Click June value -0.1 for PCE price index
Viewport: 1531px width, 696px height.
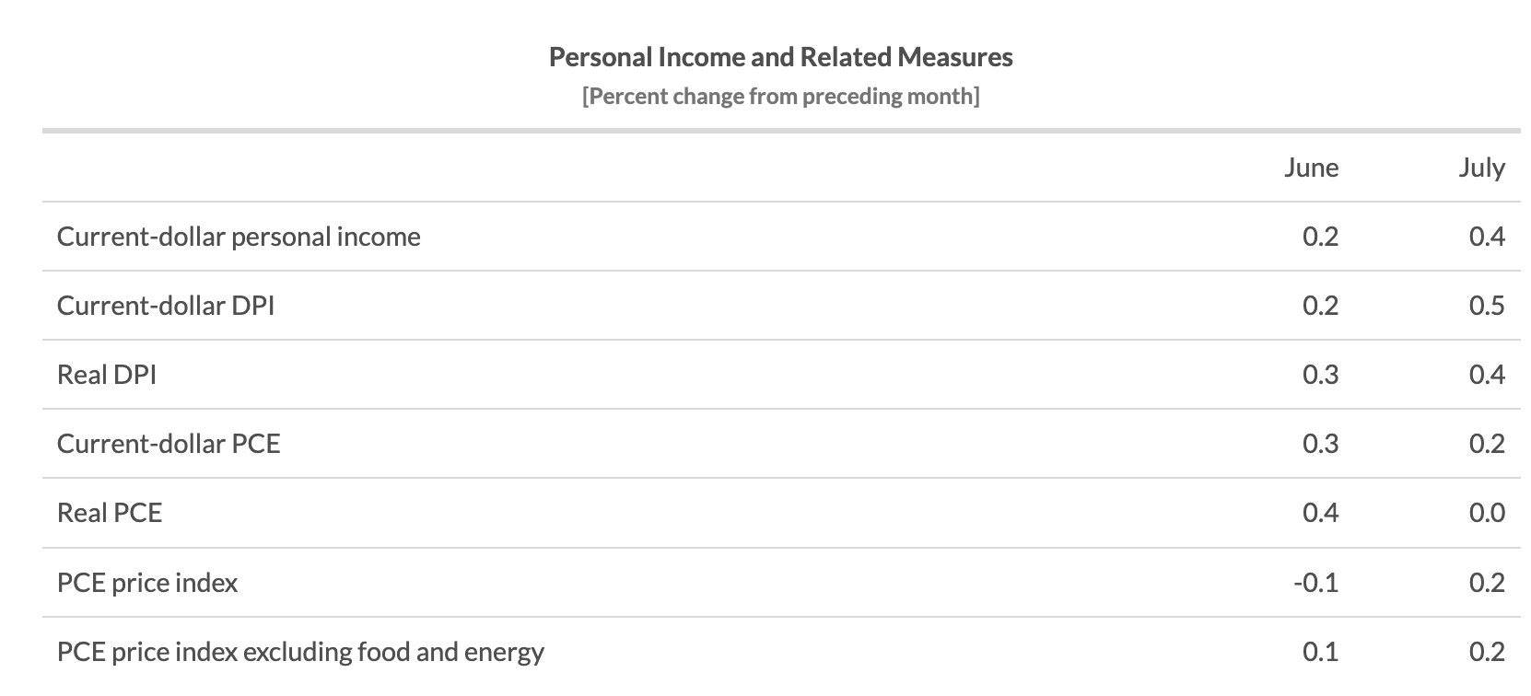pyautogui.click(x=1315, y=583)
